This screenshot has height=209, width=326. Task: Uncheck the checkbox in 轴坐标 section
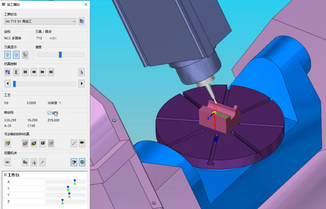pyautogui.click(x=49, y=113)
